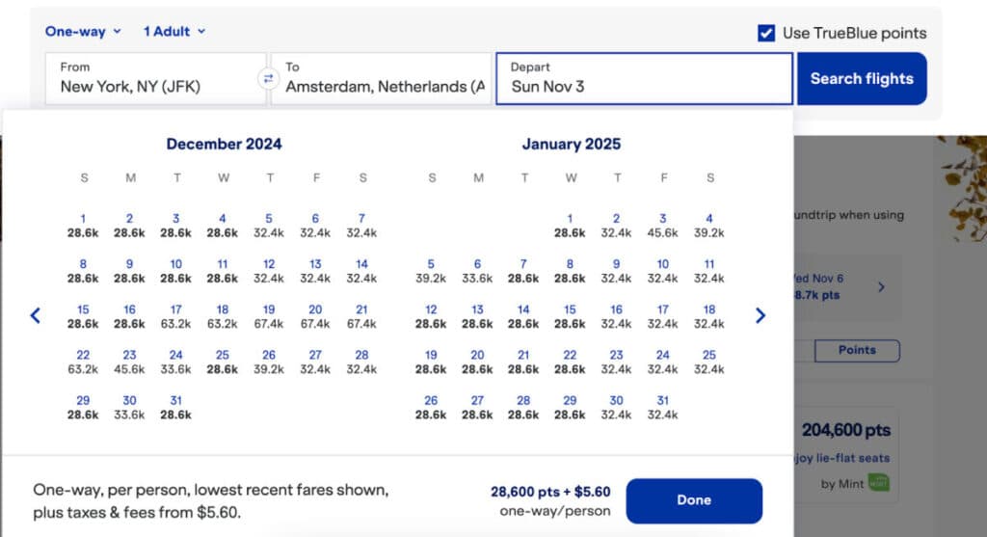Go to previous month in calendar
The image size is (987, 537).
36,315
